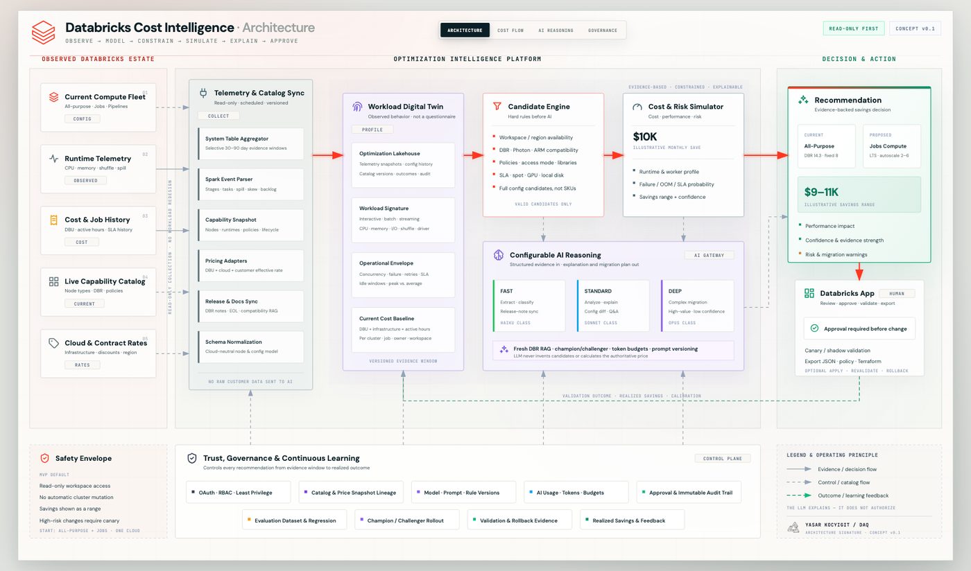Open the System Table Aggregator card
Image resolution: width=971 pixels, height=571 pixels.
(250, 143)
